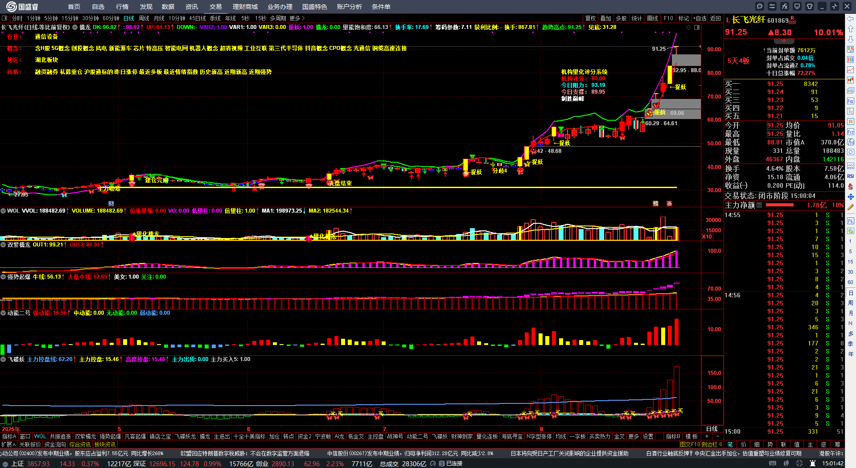Click the blue left arrow sidebar icon
Image resolution: width=856 pixels, height=468 pixels.
pyautogui.click(x=851, y=19)
